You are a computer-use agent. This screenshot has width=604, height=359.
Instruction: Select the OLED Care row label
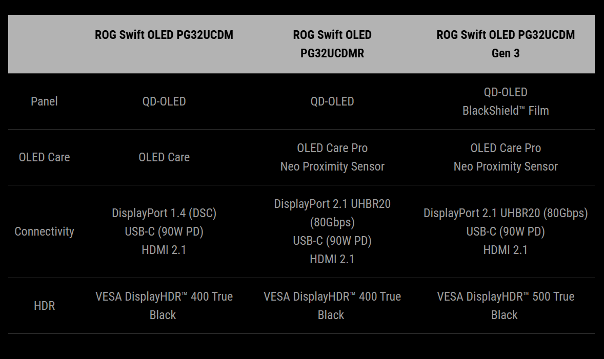[x=44, y=157]
